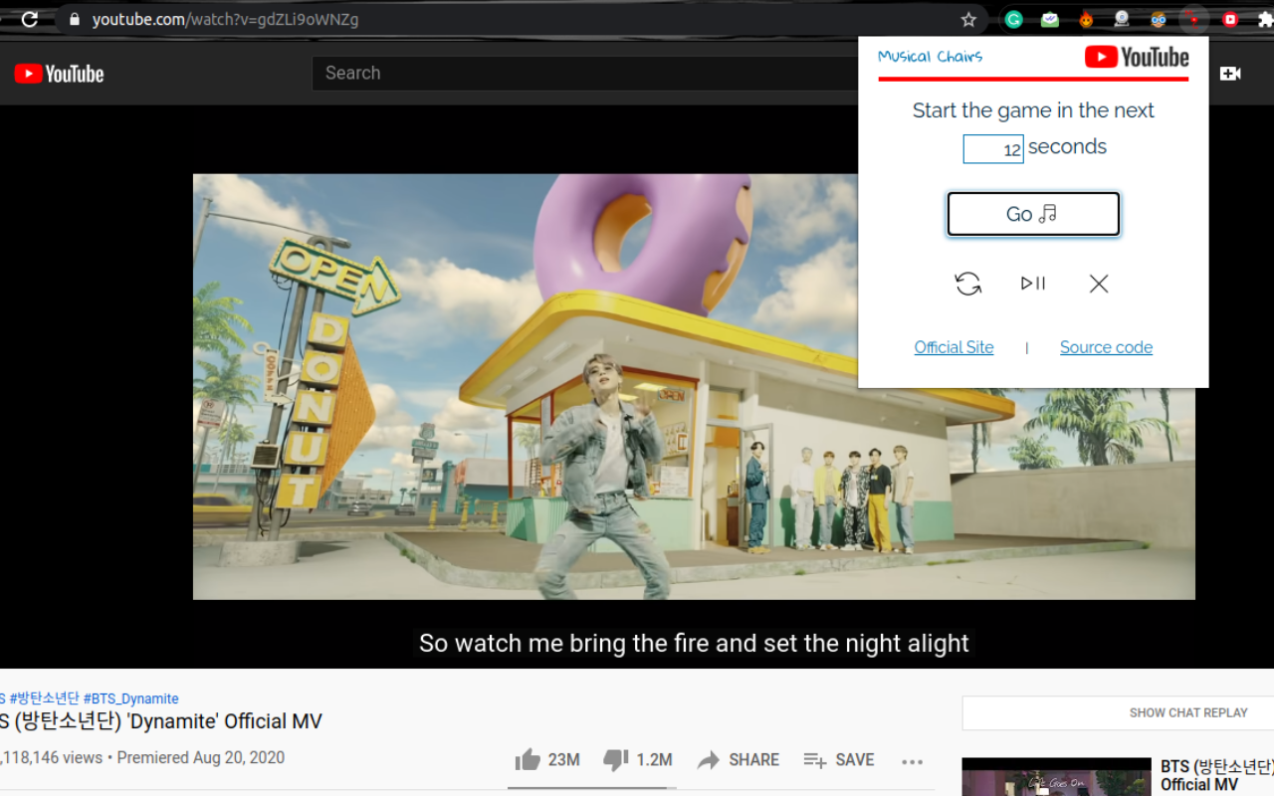Open the webcam extension icon
Image resolution: width=1274 pixels, height=796 pixels.
pyautogui.click(x=1121, y=18)
